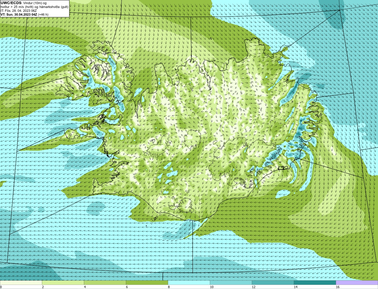The height and width of the screenshot is (289, 378).
Task: Select the light cyan 8–10 m/s legend swatch
Action: [x=189, y=282]
